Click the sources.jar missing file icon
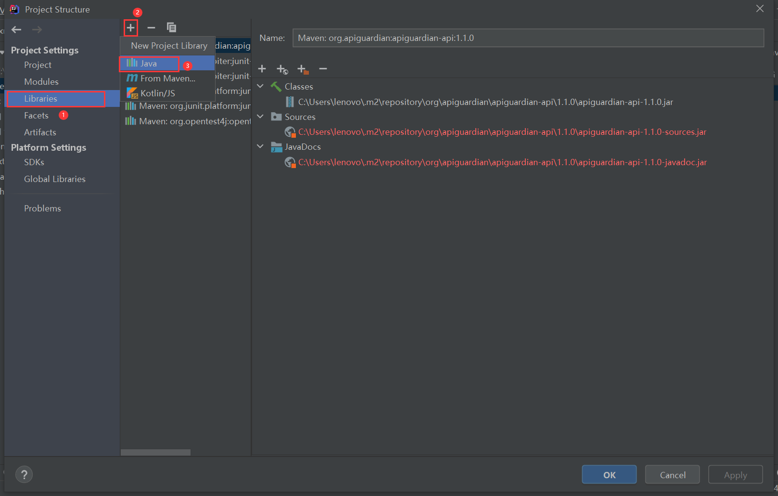The height and width of the screenshot is (496, 778). pos(290,132)
